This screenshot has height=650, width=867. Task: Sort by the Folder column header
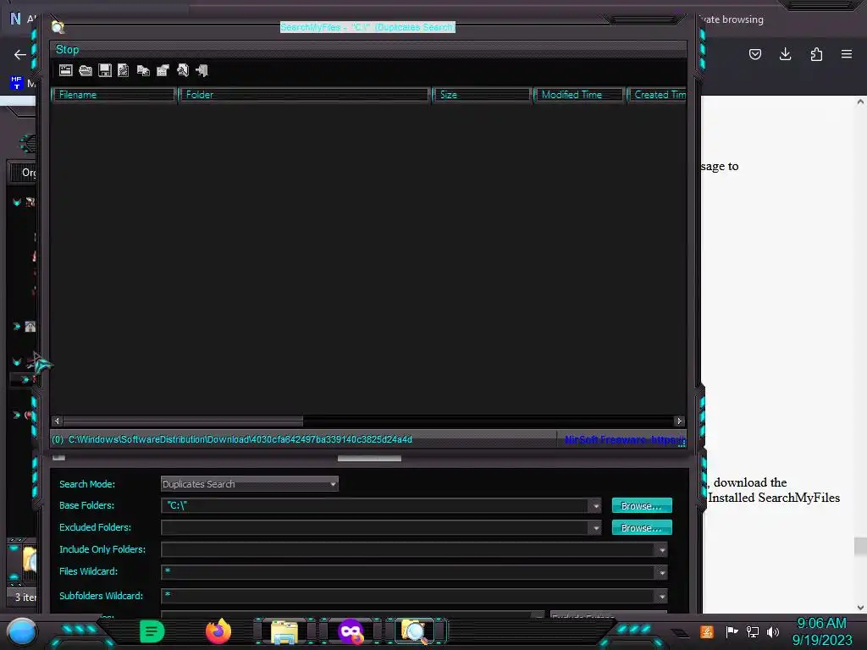coord(304,95)
